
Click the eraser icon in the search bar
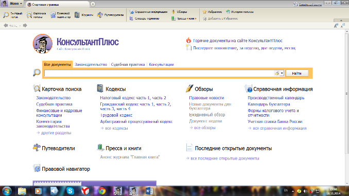[276, 73]
